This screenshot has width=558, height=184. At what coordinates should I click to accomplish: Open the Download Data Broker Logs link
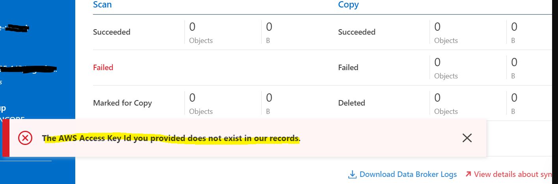click(408, 174)
